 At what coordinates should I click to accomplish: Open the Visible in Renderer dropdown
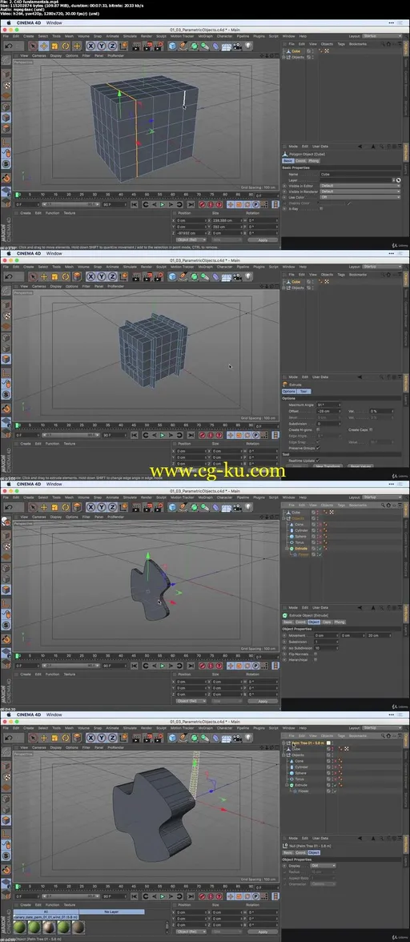click(x=360, y=191)
